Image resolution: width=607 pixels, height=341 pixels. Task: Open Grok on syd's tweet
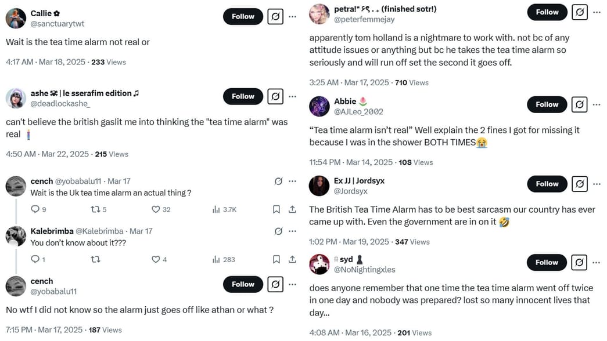pyautogui.click(x=579, y=262)
